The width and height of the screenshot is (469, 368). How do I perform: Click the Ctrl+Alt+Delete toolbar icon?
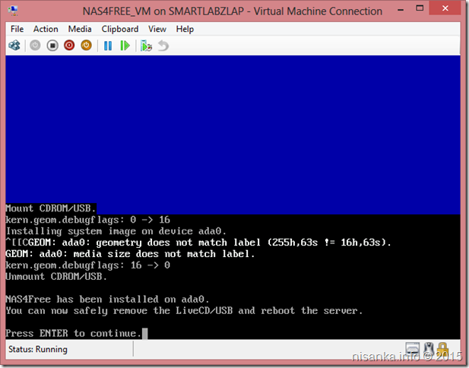(14, 46)
